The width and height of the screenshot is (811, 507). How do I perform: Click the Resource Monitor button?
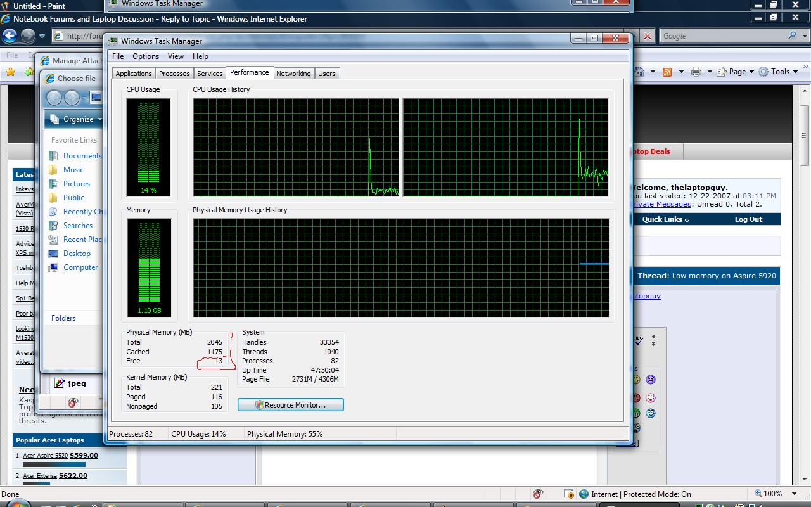coord(291,404)
